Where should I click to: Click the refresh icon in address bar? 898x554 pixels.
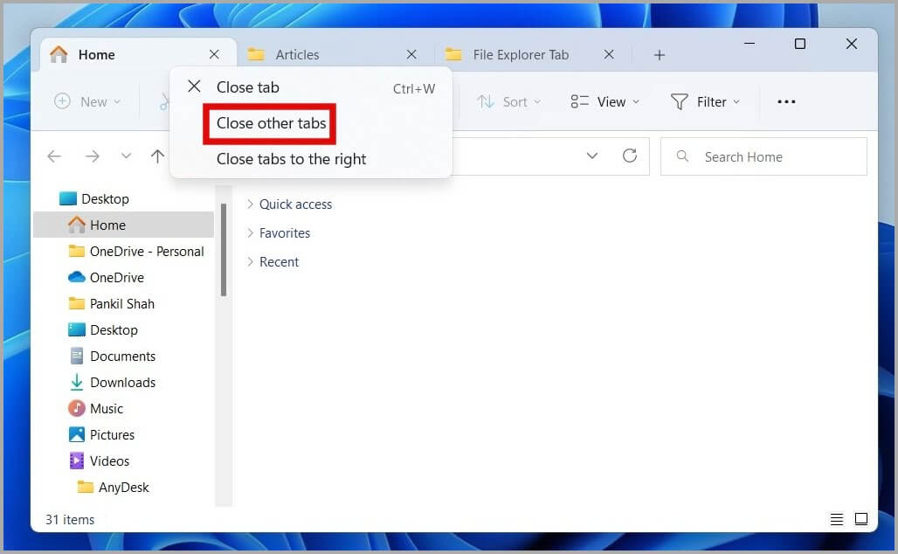tap(629, 156)
